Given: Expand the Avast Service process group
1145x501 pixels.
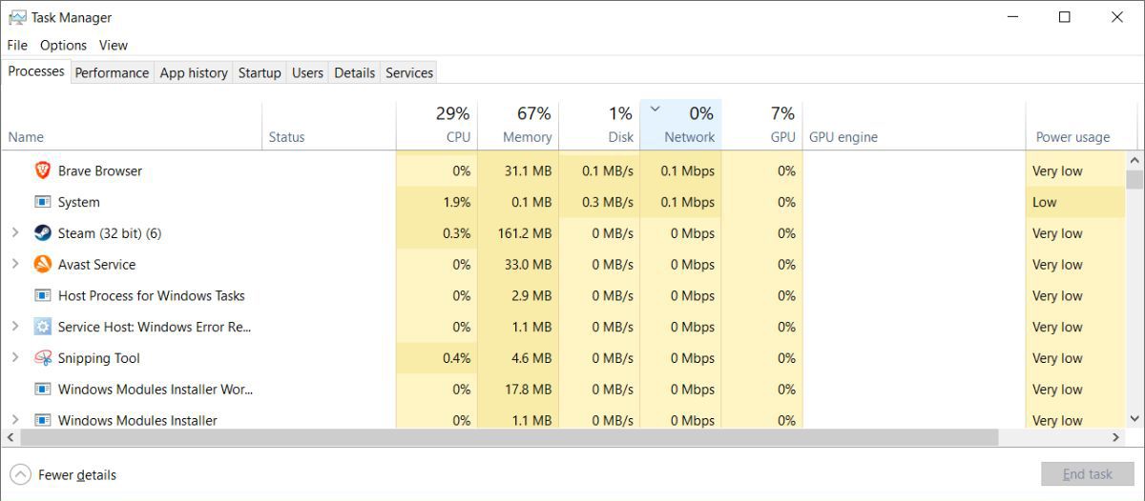Looking at the screenshot, I should 15,265.
